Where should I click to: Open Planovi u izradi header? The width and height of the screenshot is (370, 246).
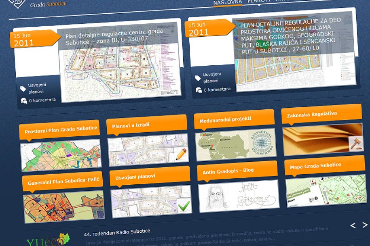coord(146,125)
